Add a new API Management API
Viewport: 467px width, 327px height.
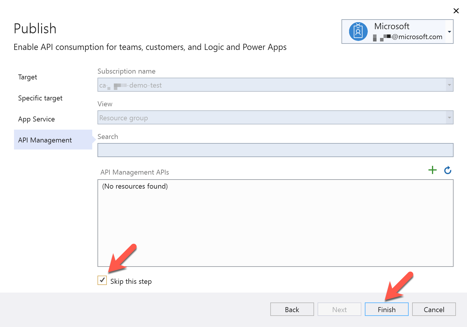point(433,170)
